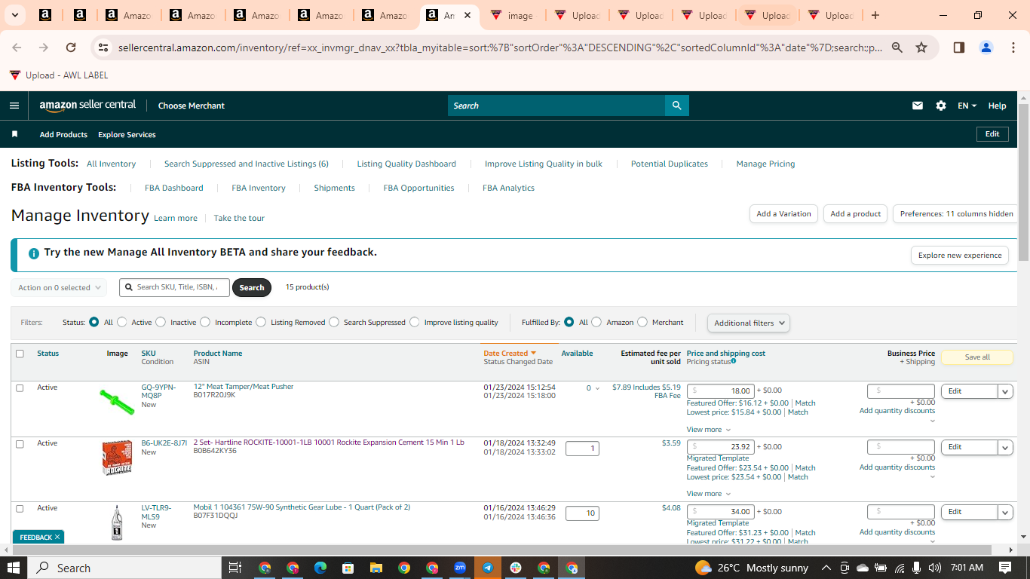Open Telegram from the taskbar
This screenshot has width=1030, height=579.
click(x=488, y=568)
